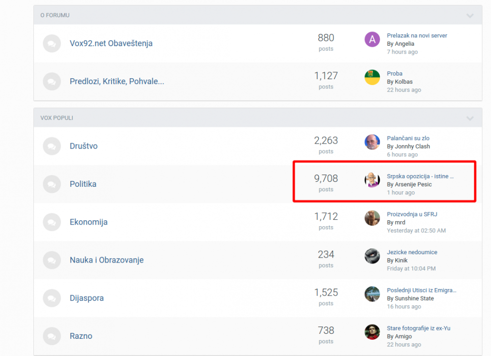Open the 'Prelazak na novi server' topic

(417, 35)
